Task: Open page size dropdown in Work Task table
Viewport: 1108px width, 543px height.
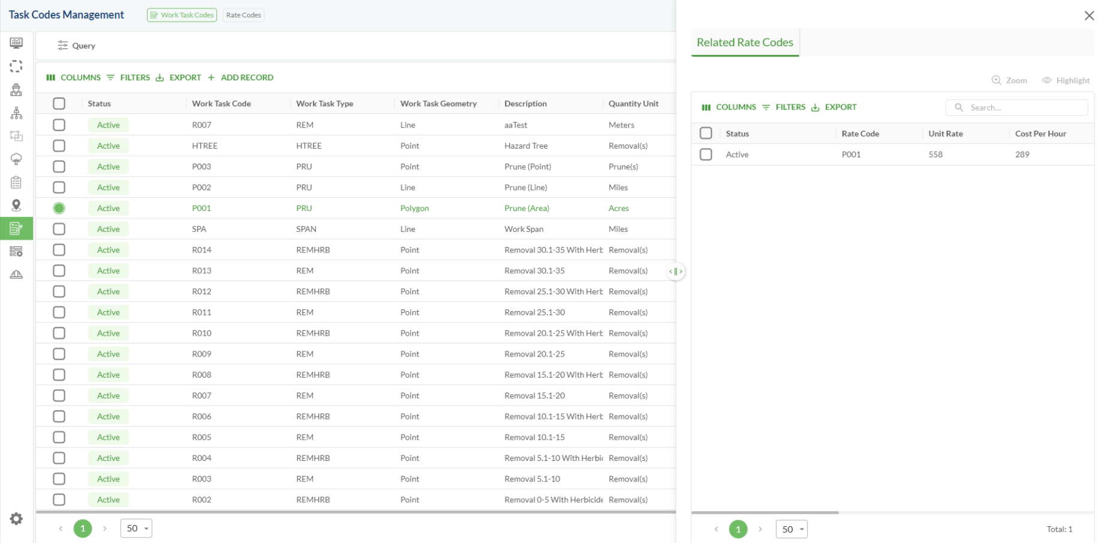Action: [136, 528]
